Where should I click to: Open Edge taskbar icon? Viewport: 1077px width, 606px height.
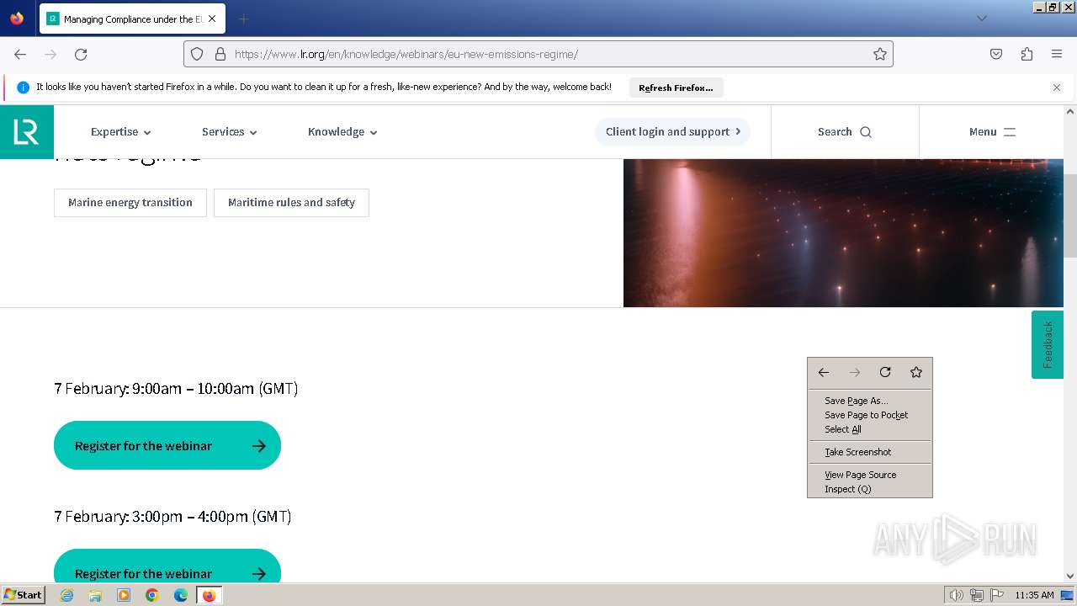181,595
